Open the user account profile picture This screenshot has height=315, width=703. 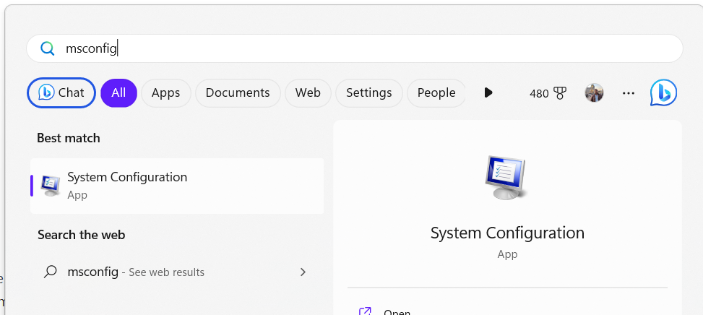pos(594,92)
